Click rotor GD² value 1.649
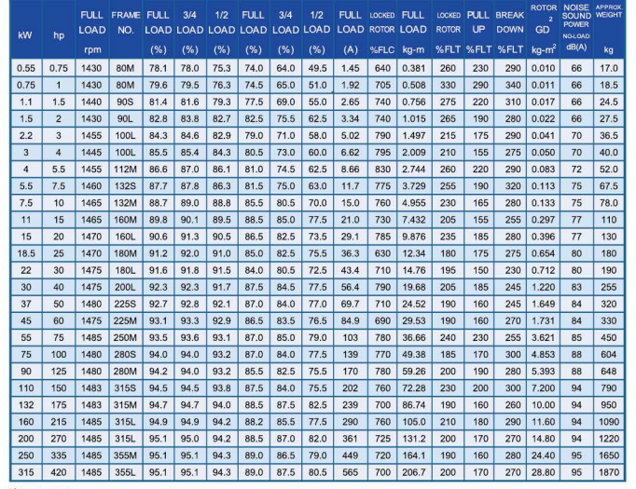The width and height of the screenshot is (636, 489). pyautogui.click(x=543, y=305)
